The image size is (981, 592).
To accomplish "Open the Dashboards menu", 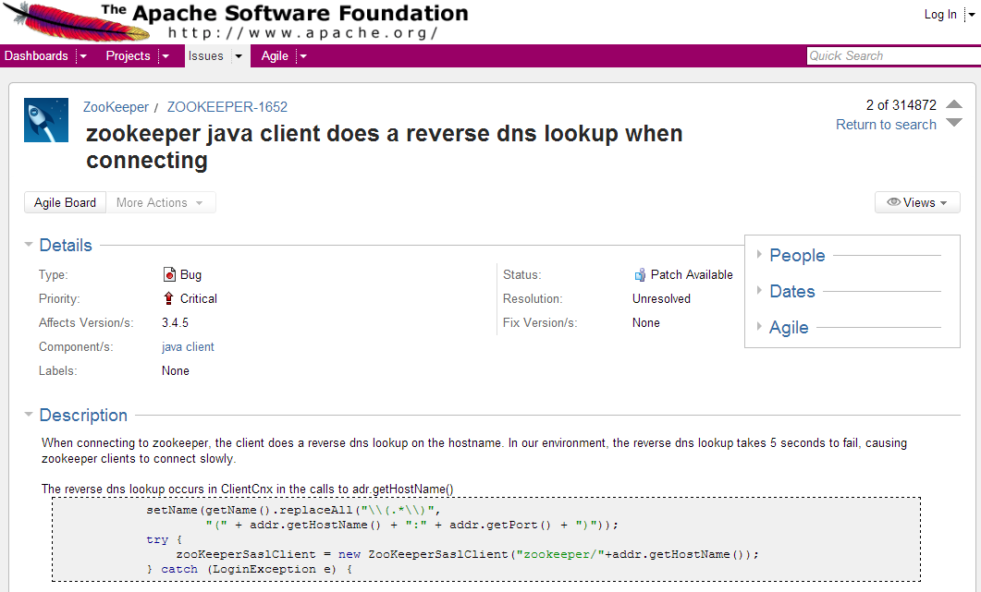I will [x=36, y=55].
